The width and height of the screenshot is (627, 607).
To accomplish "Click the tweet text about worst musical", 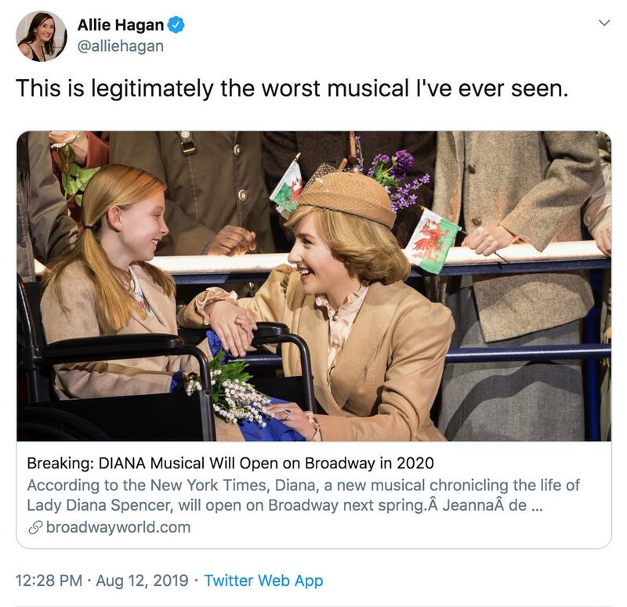I will [x=291, y=89].
